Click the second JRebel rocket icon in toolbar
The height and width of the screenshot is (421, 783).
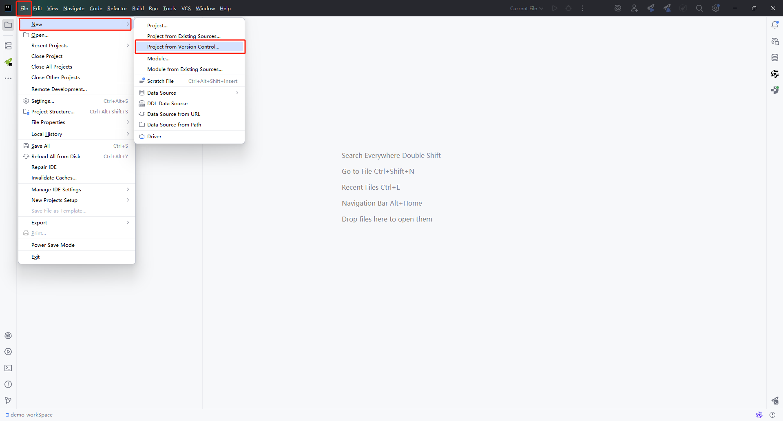click(667, 8)
